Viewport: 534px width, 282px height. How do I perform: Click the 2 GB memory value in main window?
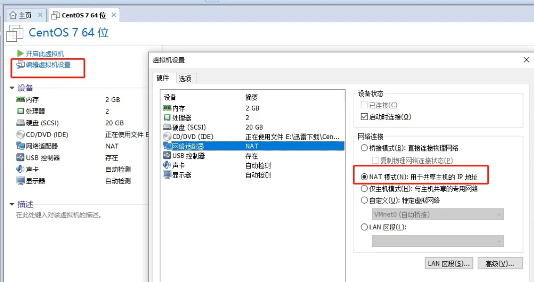point(112,100)
